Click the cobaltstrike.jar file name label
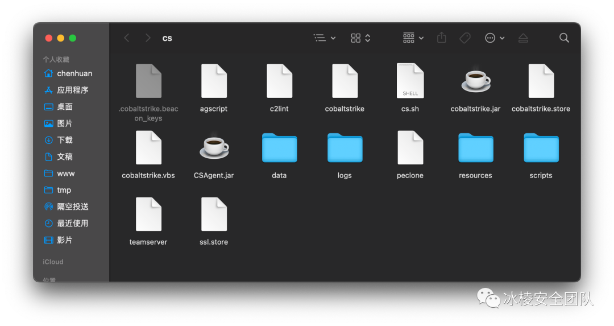614x326 pixels. (475, 109)
